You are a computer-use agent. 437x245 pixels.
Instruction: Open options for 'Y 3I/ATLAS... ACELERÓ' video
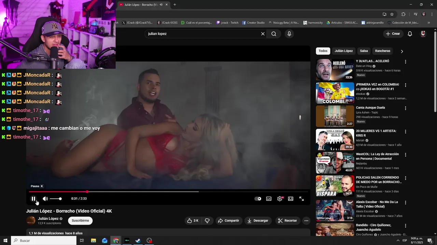406,62
